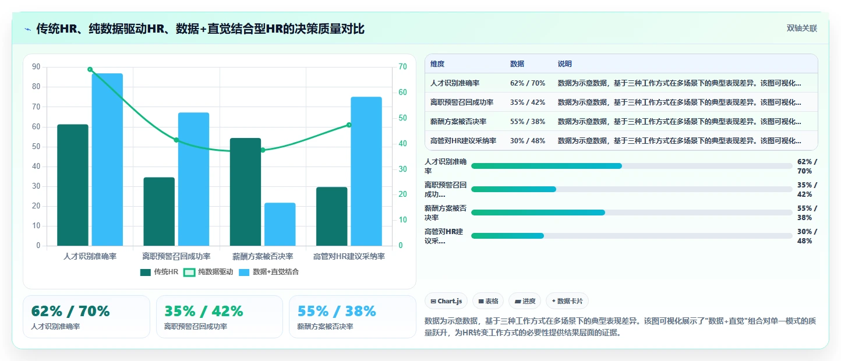Click the blue bar for 高管对HR建议采纳率

click(x=366, y=171)
